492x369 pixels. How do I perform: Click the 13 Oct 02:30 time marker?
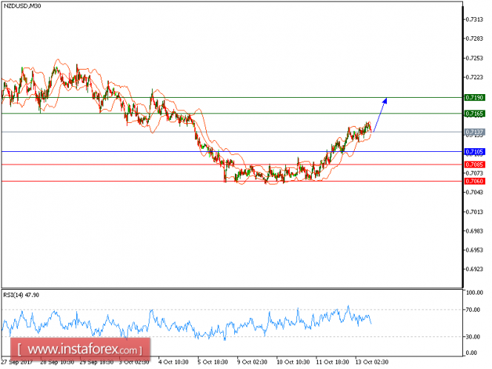372,362
